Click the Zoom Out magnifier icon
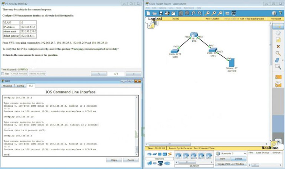The height and width of the screenshot is (169, 285). 220,13
